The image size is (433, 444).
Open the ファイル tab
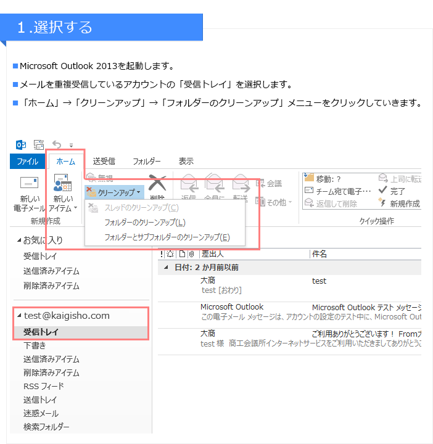pos(28,162)
